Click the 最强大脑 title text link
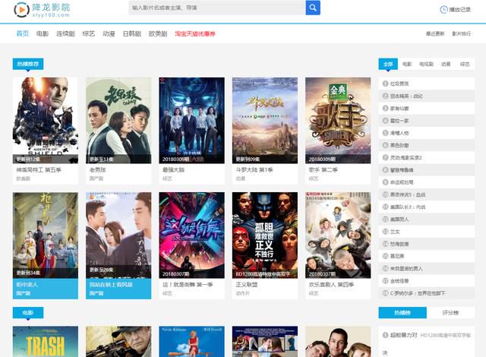Image resolution: width=486 pixels, height=357 pixels. pos(173,170)
